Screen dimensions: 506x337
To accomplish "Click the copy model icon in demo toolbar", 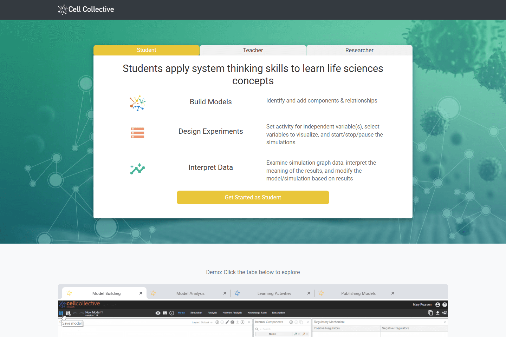I will pyautogui.click(x=430, y=313).
